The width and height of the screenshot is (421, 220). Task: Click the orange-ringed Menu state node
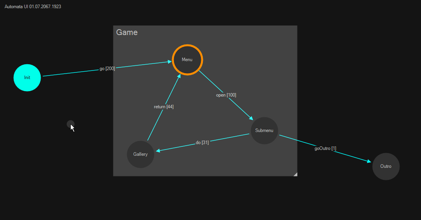point(187,60)
